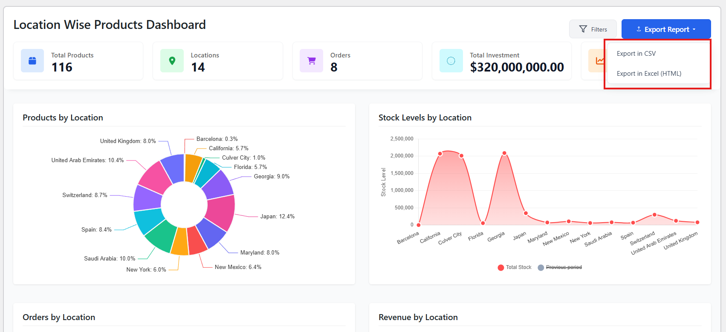The height and width of the screenshot is (332, 726).
Task: Click the Total Products box icon
Action: [32, 61]
